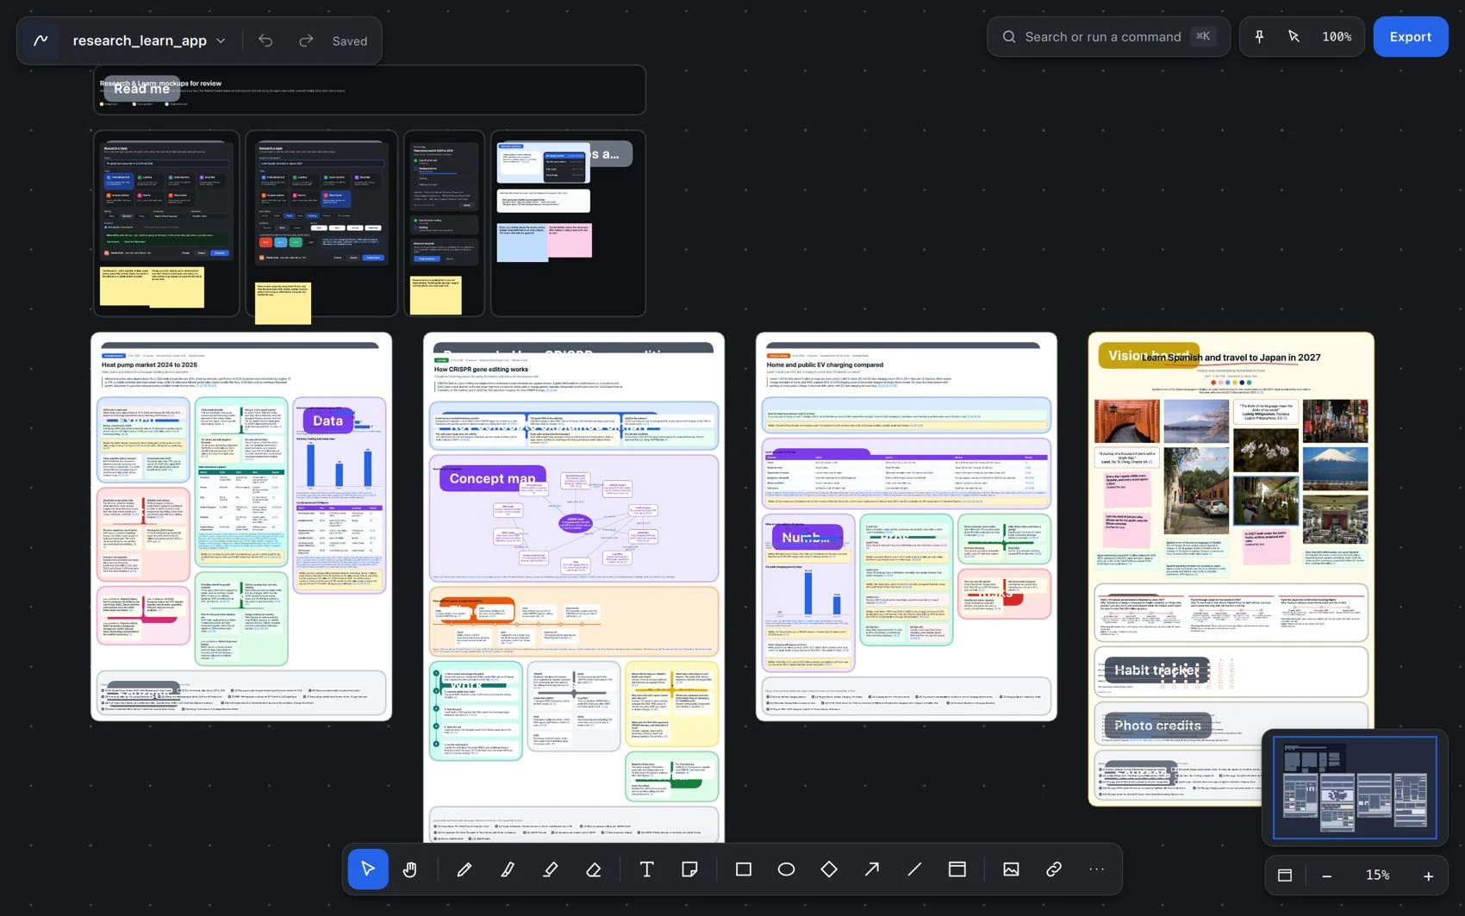1465x916 pixels.
Task: Click the minimap overview thumbnail
Action: 1355,787
